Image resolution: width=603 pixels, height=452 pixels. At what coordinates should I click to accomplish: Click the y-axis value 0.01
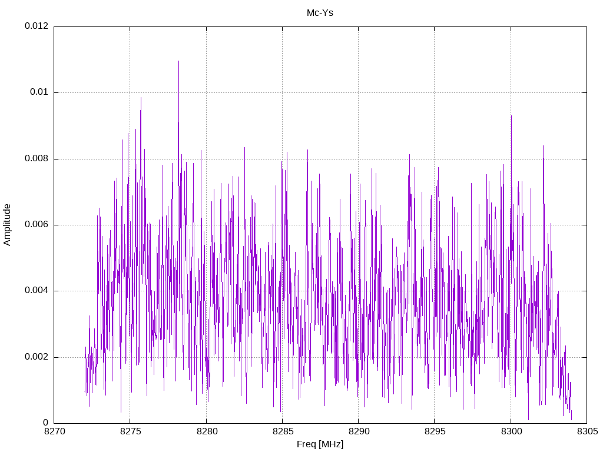click(x=39, y=92)
